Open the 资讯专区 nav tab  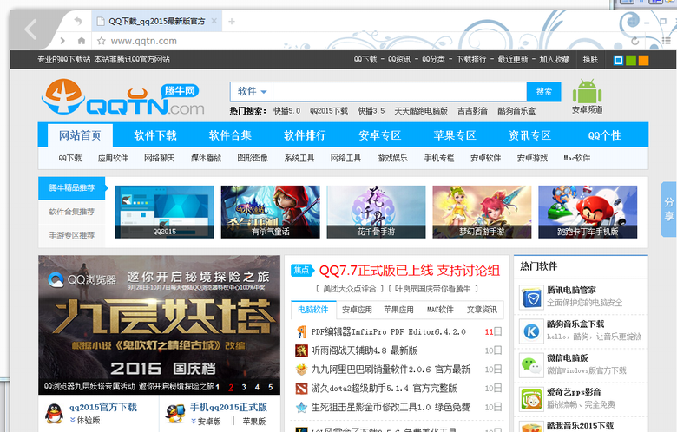(529, 135)
